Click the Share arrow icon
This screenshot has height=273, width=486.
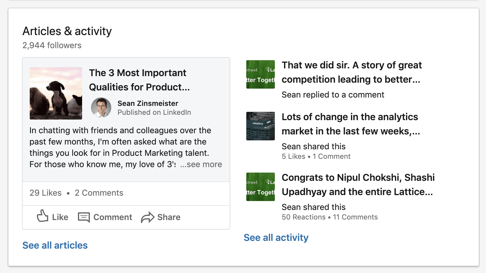[x=148, y=217]
